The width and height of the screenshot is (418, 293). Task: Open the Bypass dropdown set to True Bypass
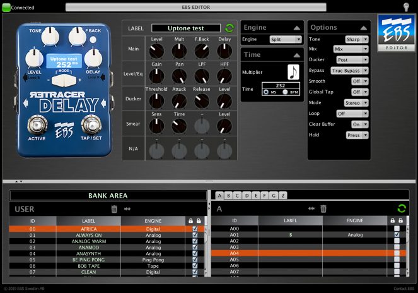pos(349,71)
